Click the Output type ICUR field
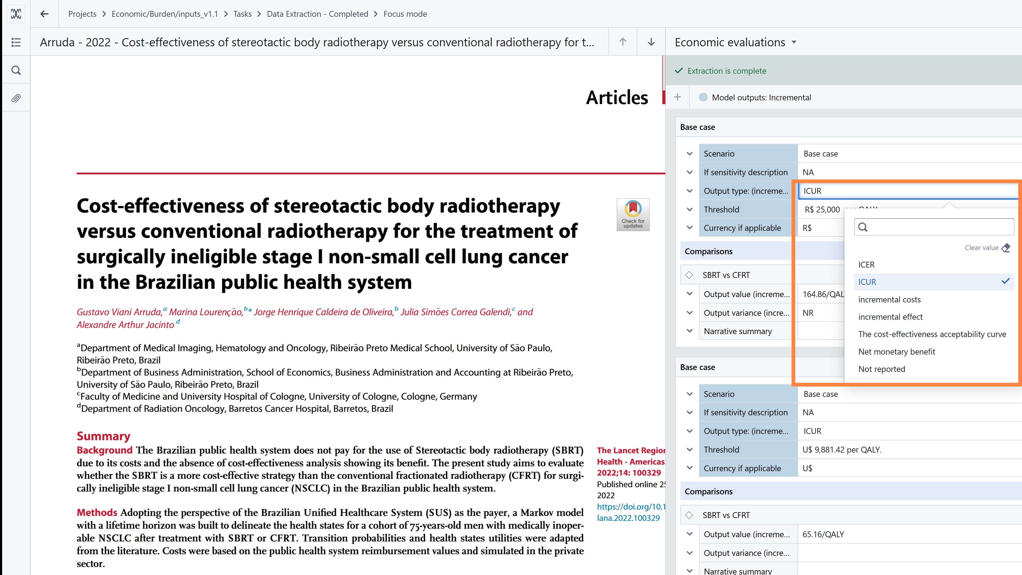 909,191
